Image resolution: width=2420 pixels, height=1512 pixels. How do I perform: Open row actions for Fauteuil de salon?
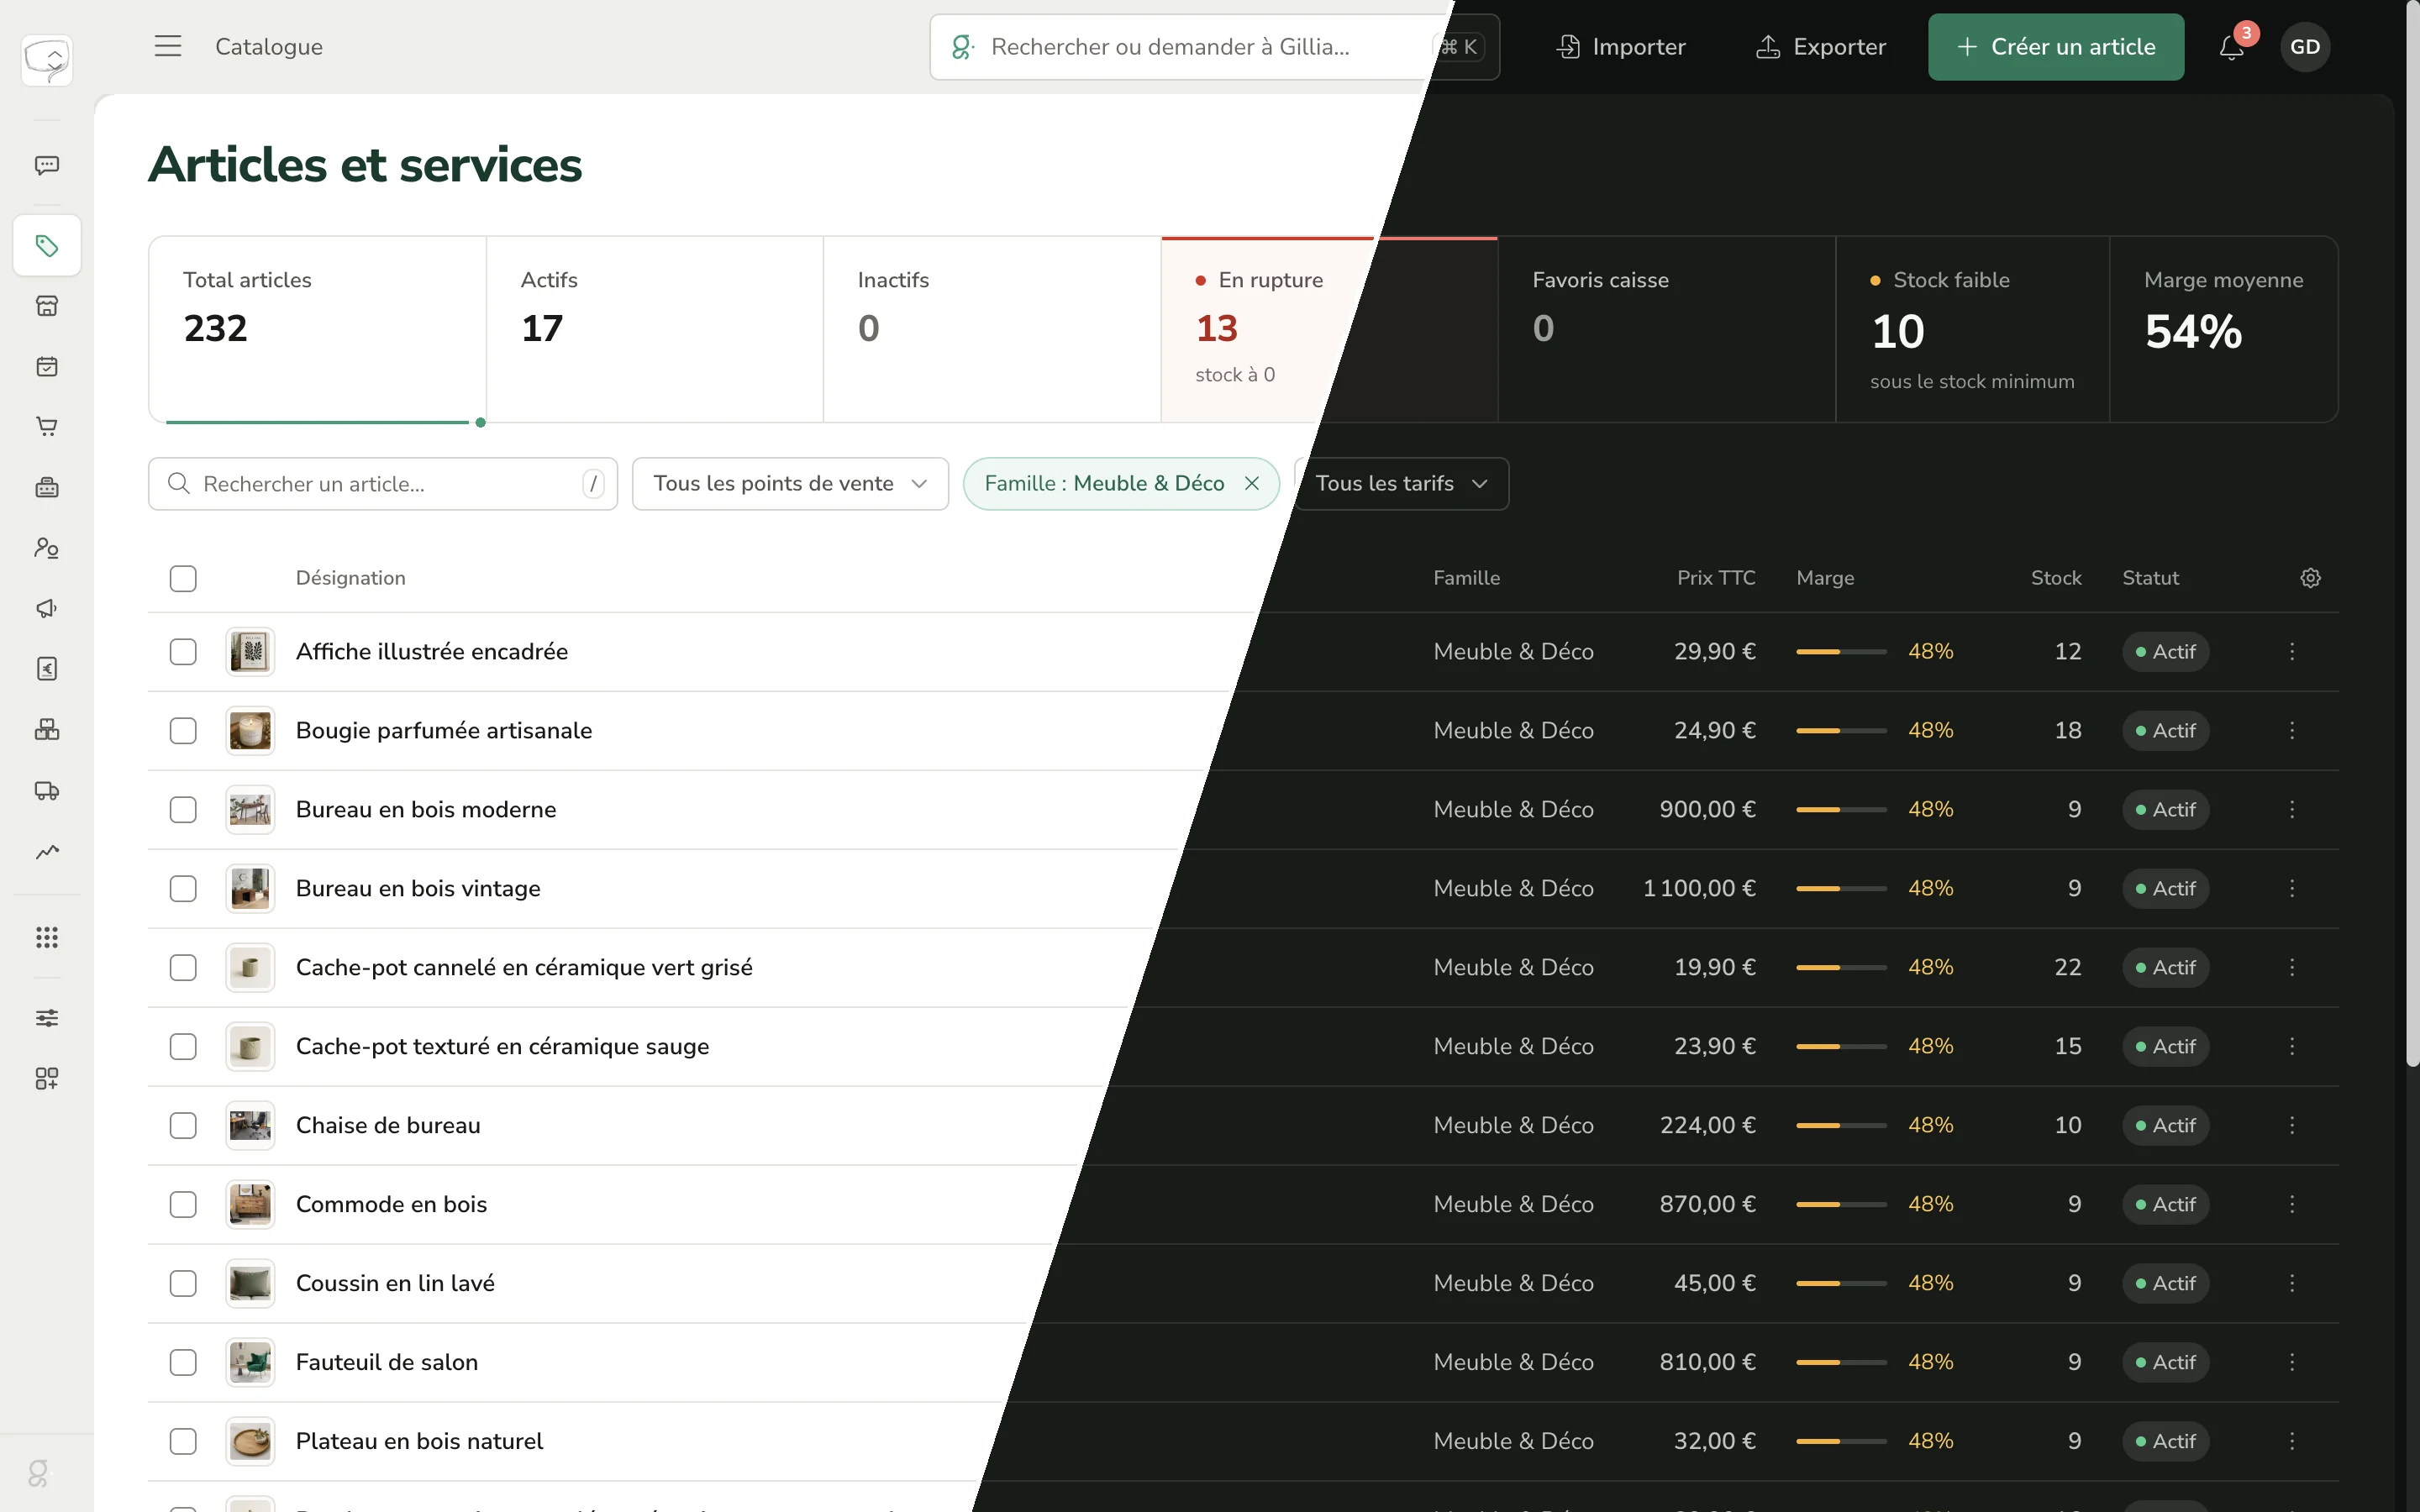pyautogui.click(x=2292, y=1363)
